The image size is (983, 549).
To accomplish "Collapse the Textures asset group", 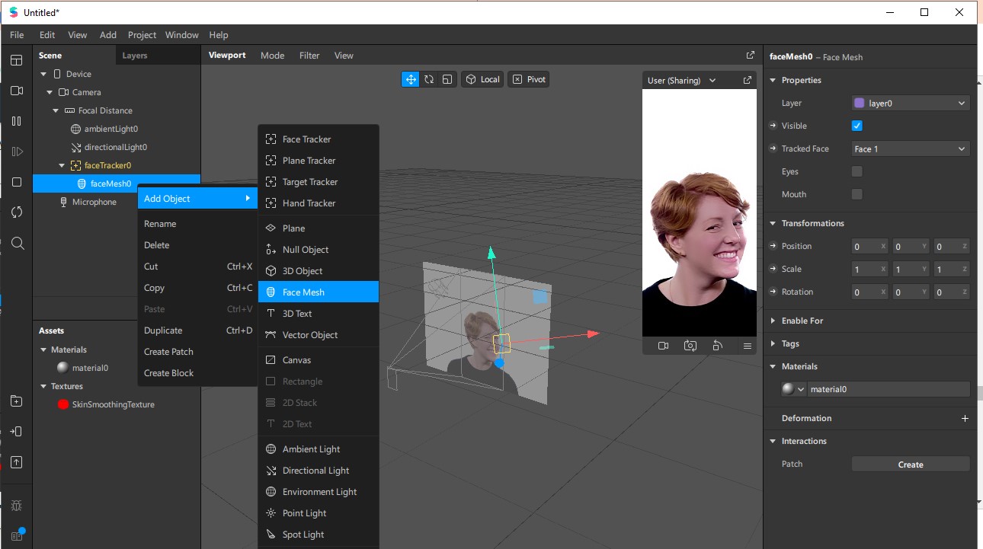I will click(x=43, y=386).
